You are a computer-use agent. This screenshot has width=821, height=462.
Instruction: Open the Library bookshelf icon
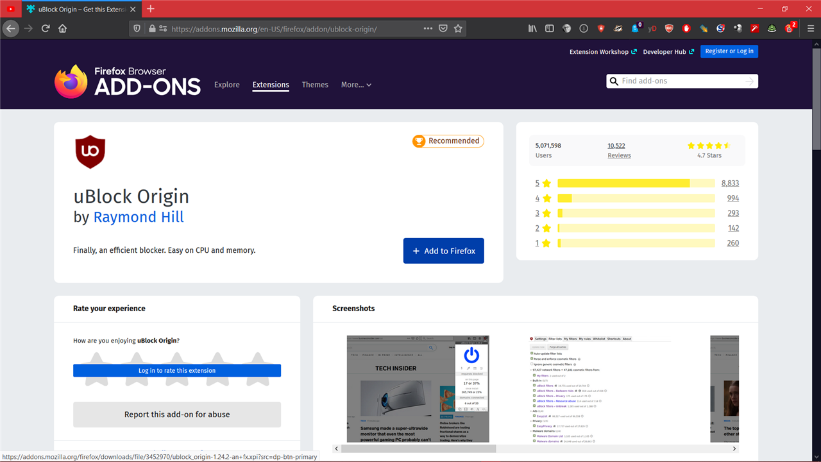coord(532,28)
